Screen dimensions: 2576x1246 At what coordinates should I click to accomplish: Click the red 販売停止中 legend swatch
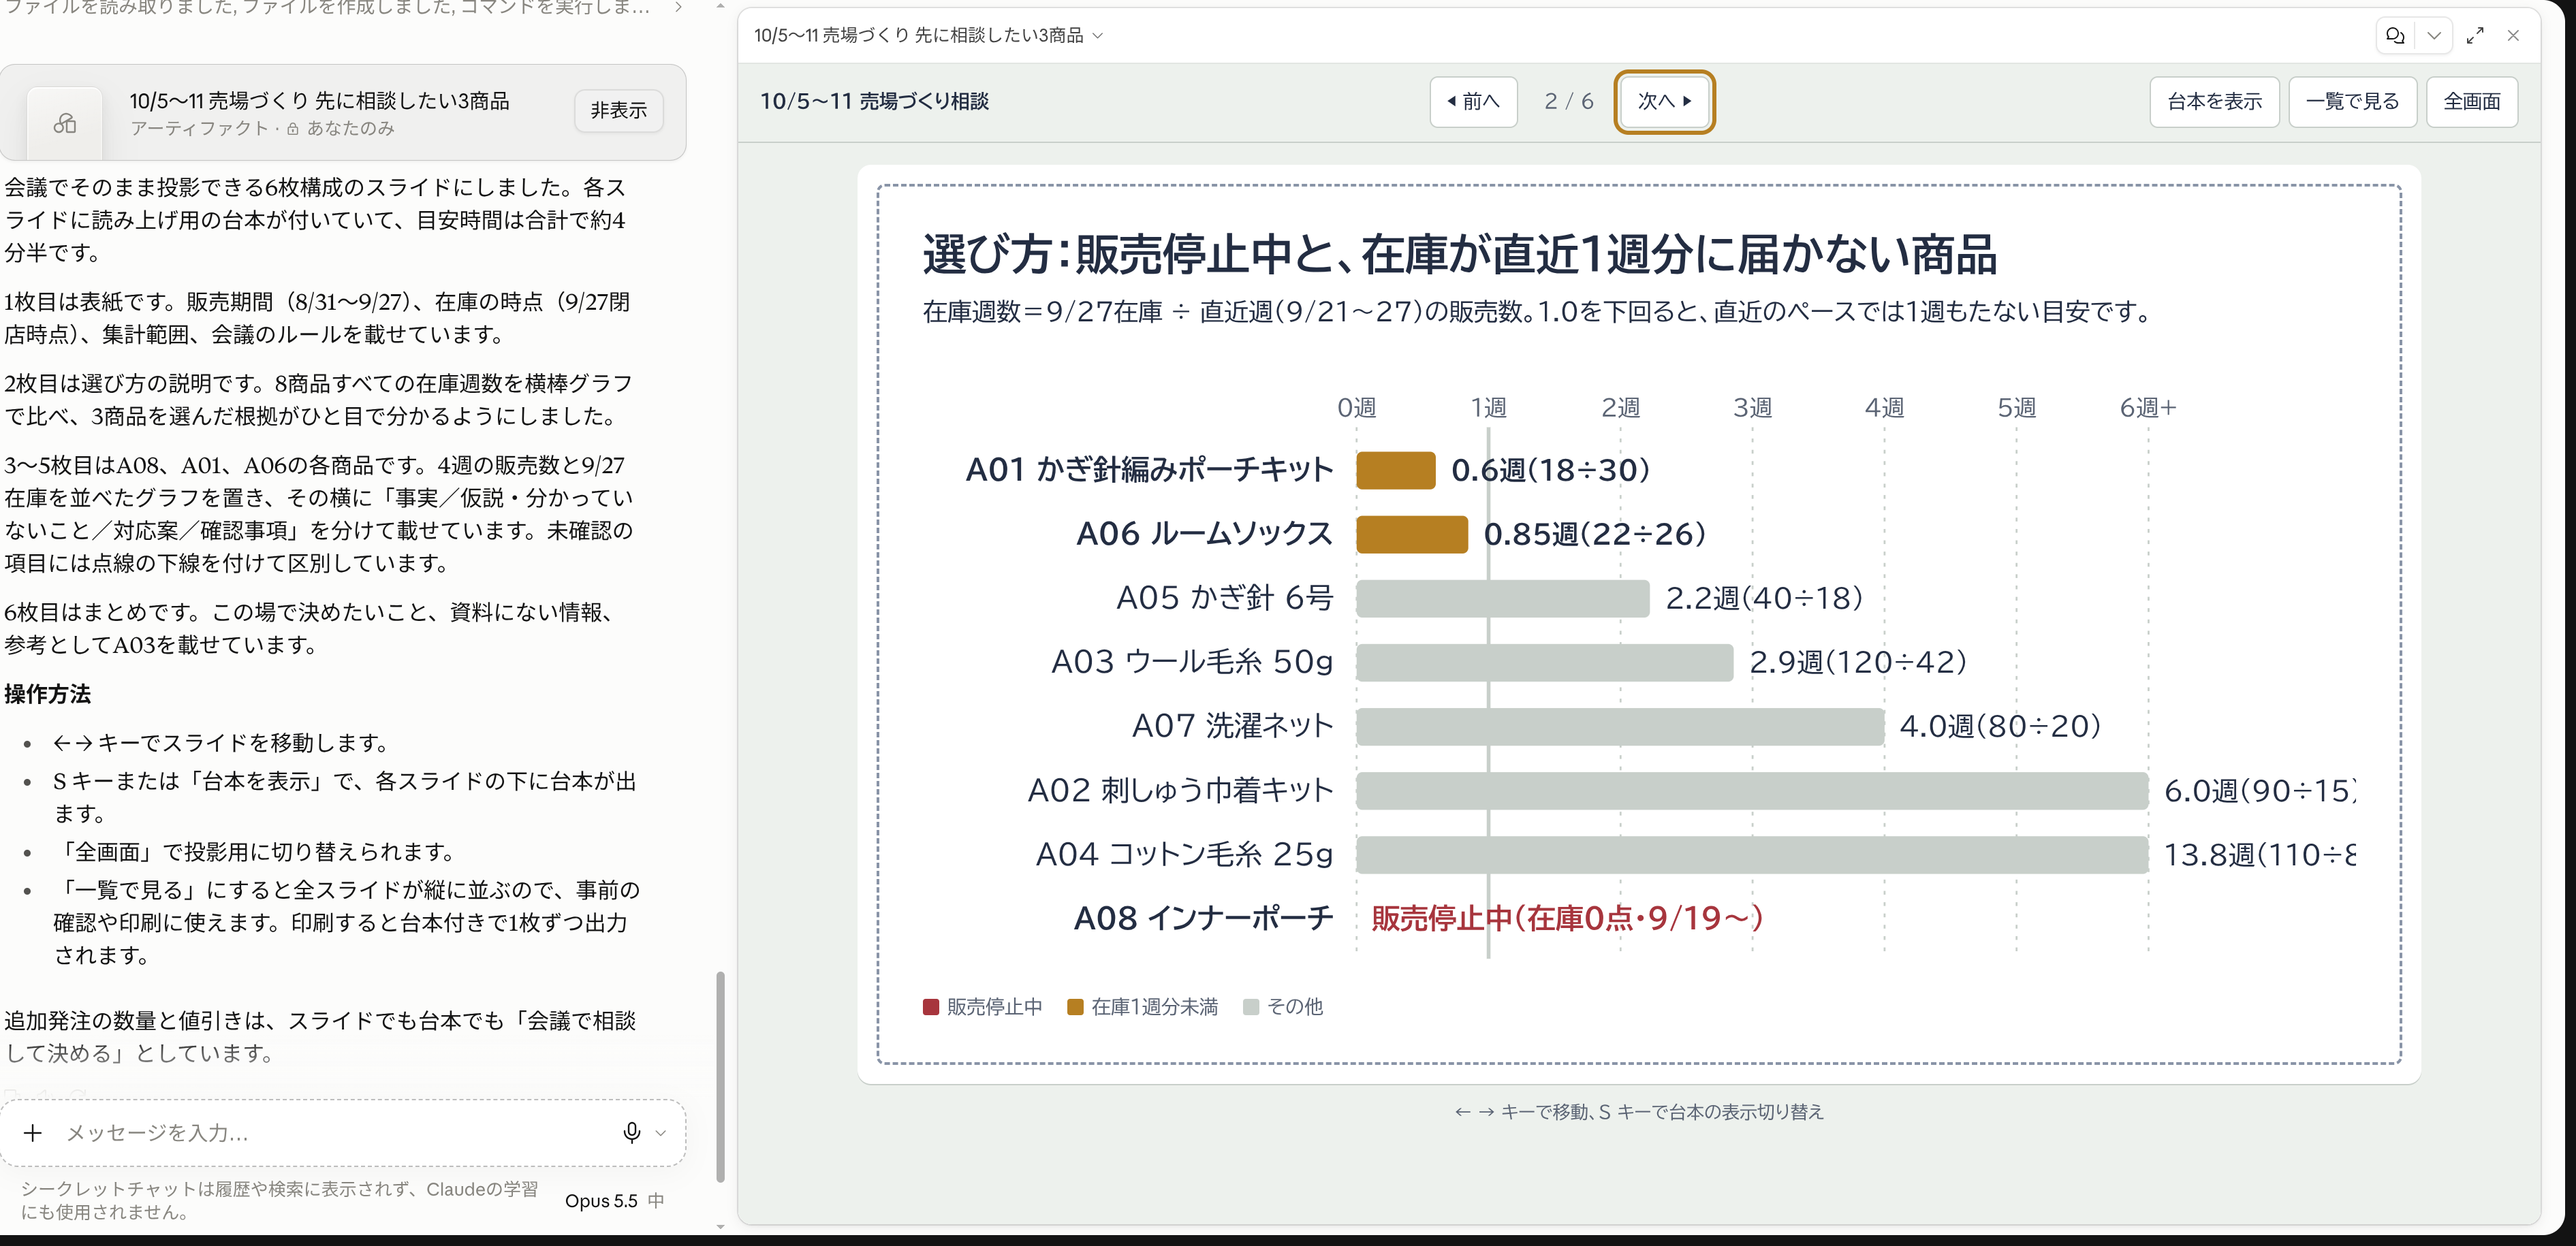pyautogui.click(x=930, y=1007)
